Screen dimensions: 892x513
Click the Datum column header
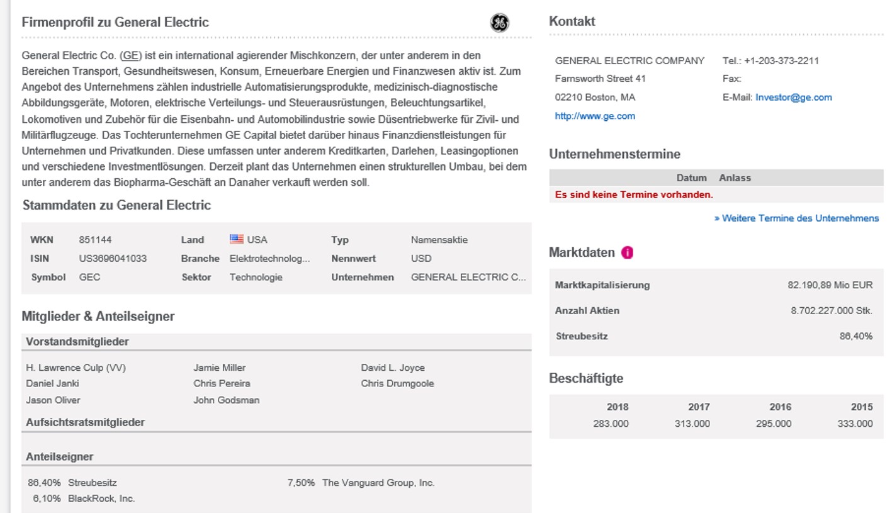click(691, 178)
